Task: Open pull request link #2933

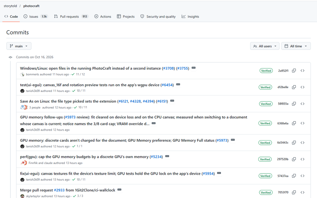Action: pos(59,190)
